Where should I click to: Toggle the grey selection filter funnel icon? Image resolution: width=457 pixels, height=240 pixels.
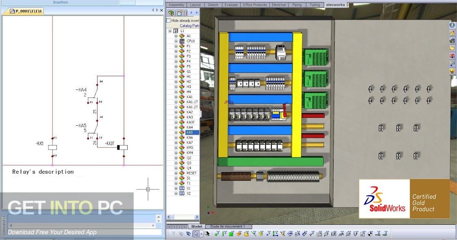pos(174,234)
